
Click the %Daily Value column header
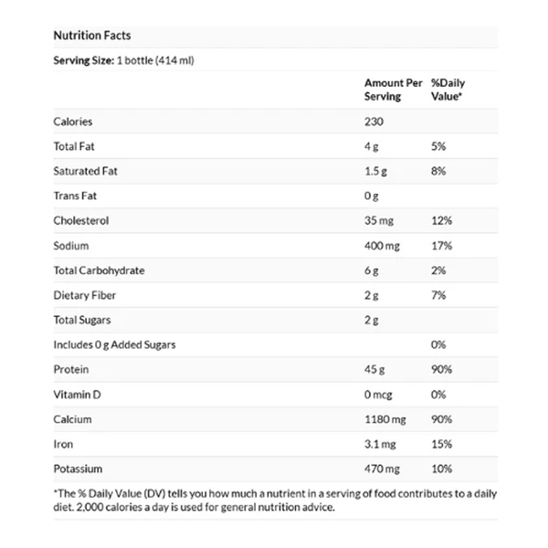click(x=448, y=90)
